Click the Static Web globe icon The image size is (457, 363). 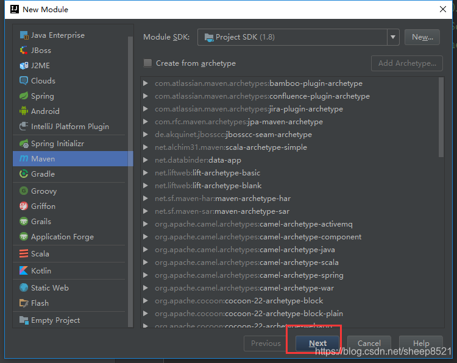pyautogui.click(x=24, y=287)
